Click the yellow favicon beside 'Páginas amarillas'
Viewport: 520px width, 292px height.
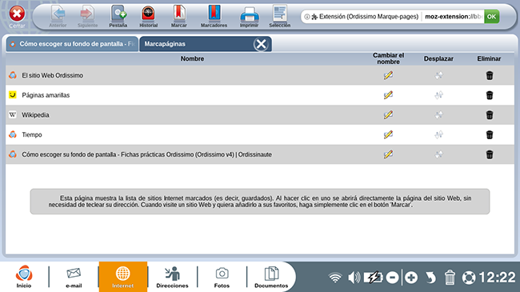[13, 95]
